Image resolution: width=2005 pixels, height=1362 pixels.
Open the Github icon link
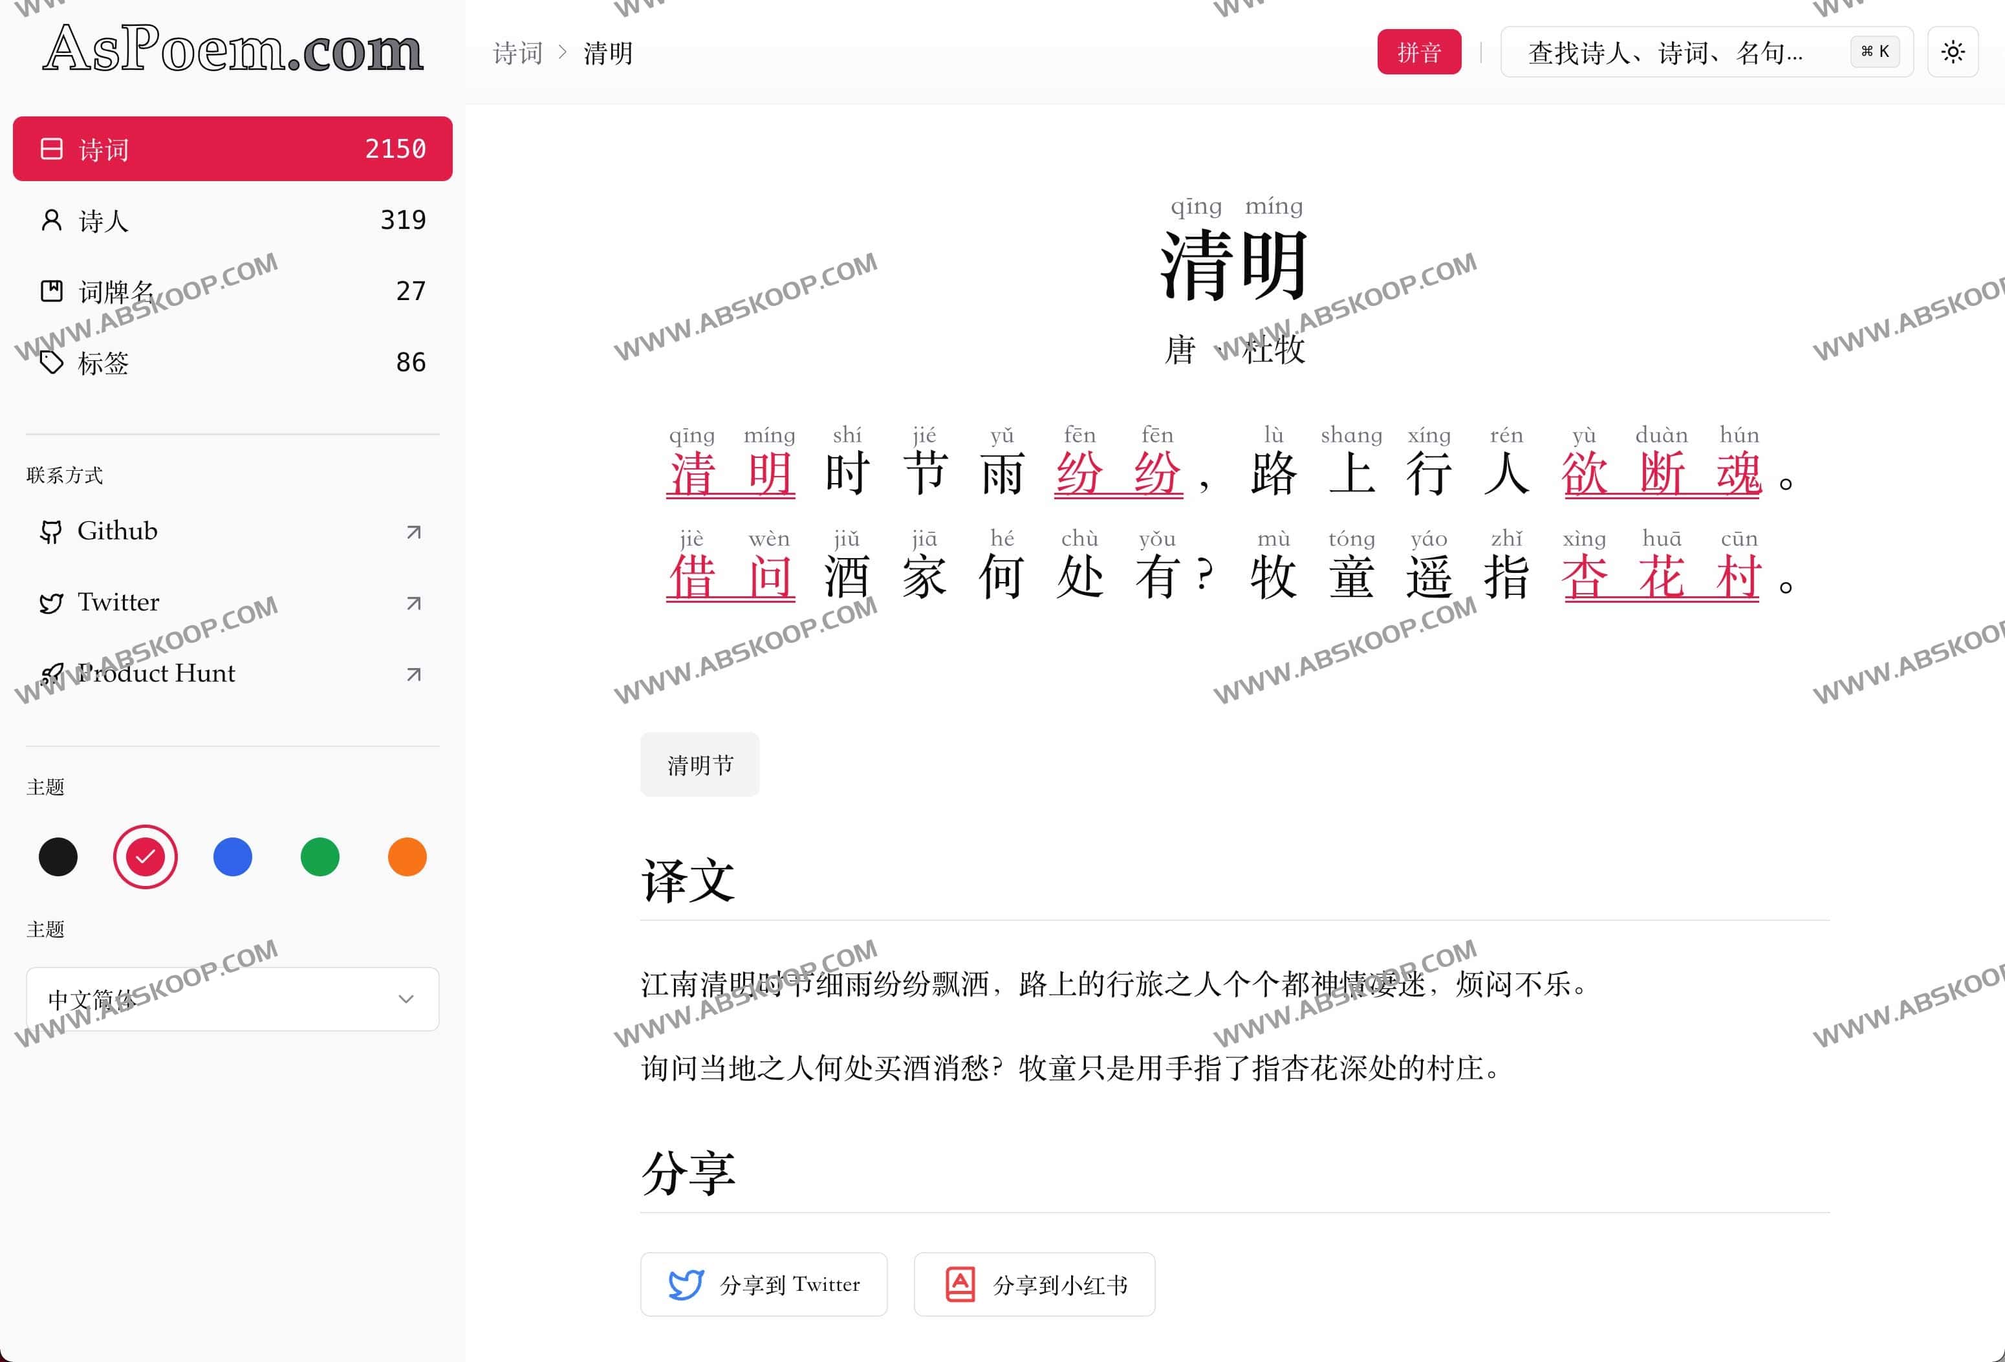pyautogui.click(x=52, y=532)
